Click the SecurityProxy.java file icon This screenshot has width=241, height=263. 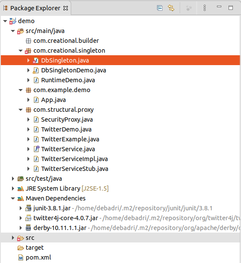point(36,120)
